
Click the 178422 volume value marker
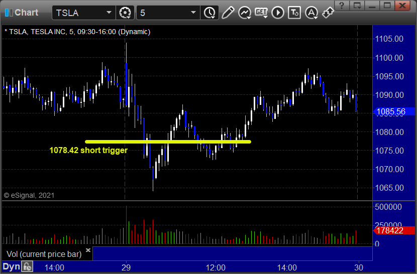point(394,230)
